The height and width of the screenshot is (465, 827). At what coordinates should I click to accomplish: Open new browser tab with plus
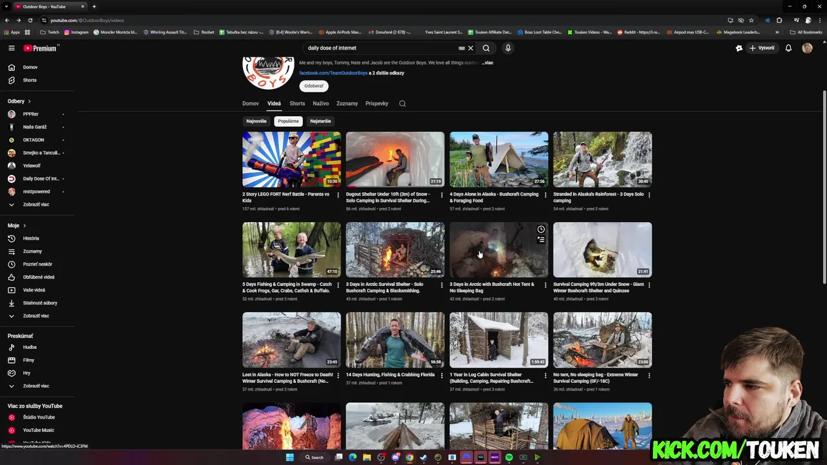point(94,6)
